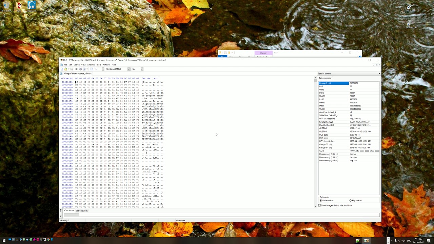Select the DOS date row

point(349,135)
